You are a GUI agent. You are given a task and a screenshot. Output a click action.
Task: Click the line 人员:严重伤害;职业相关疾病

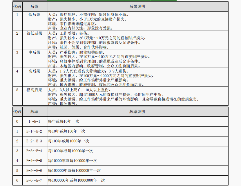76,52
